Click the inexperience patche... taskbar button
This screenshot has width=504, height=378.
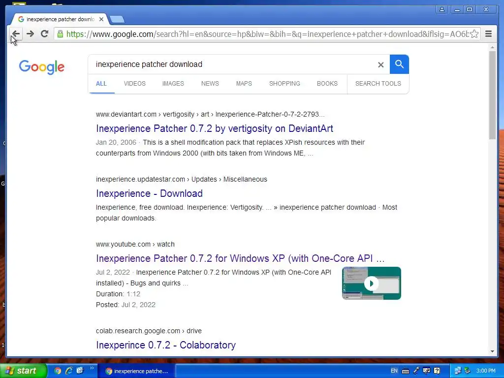point(136,371)
